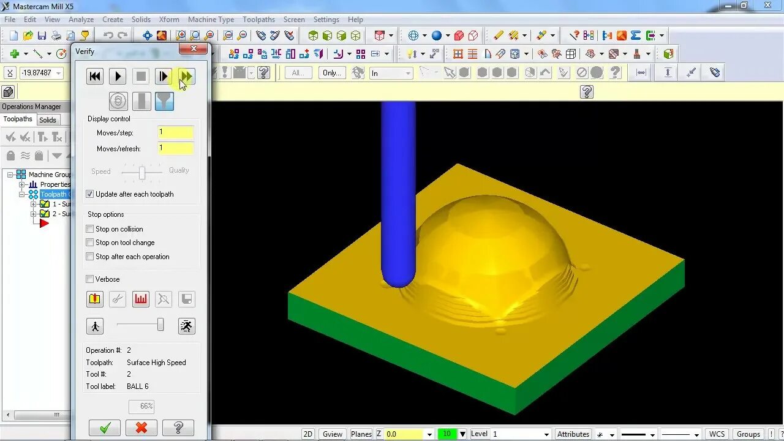Play the toolpath verification
784x441 pixels.
(x=118, y=77)
